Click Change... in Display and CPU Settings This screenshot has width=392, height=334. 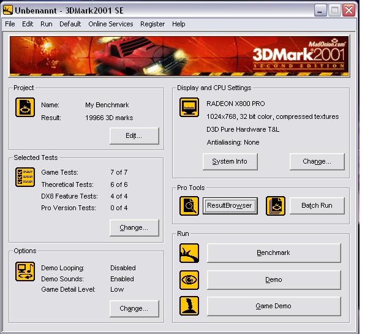(x=317, y=162)
